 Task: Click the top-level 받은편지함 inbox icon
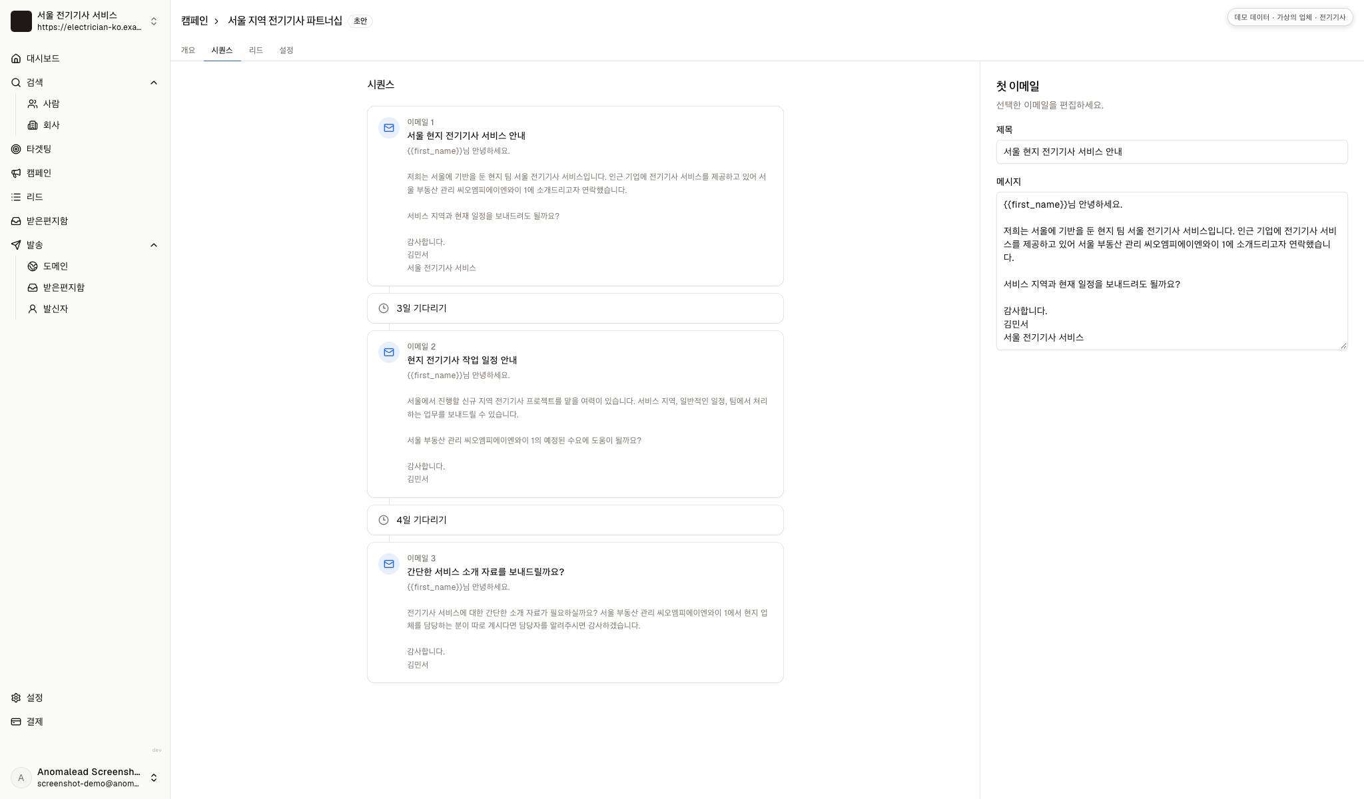point(16,221)
